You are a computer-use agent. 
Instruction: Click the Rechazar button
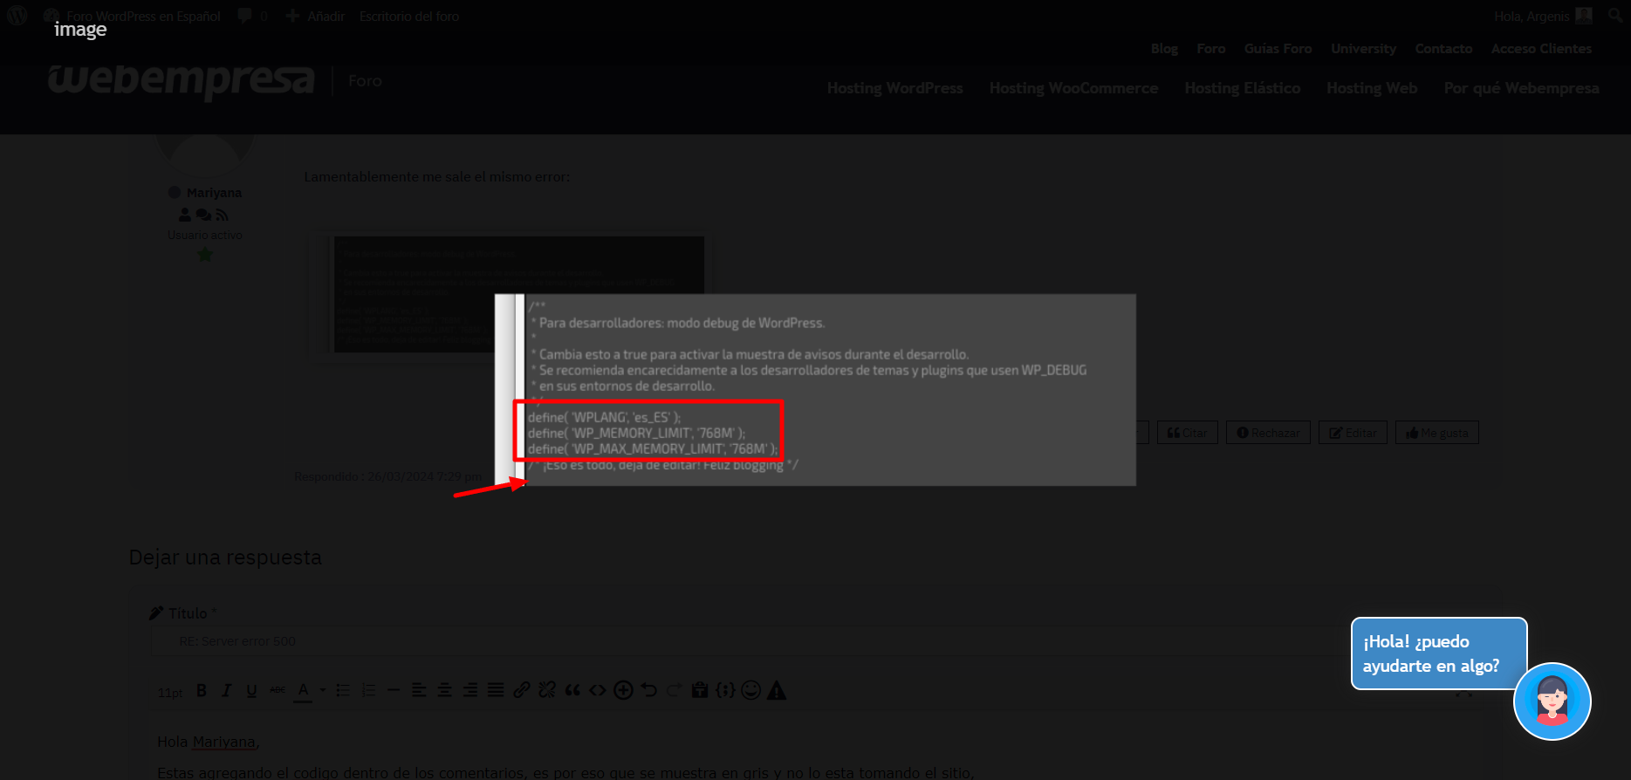click(1268, 433)
